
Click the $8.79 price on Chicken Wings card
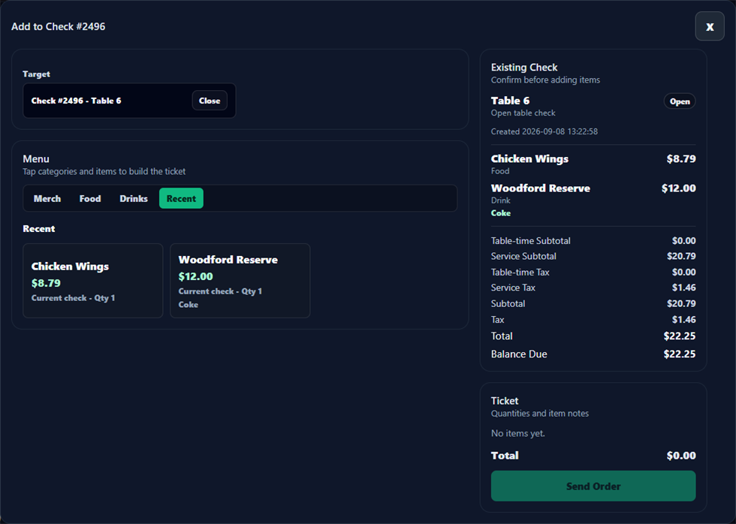tap(46, 283)
